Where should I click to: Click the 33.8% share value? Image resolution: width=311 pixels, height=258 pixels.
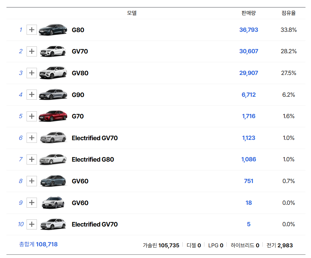point(289,30)
